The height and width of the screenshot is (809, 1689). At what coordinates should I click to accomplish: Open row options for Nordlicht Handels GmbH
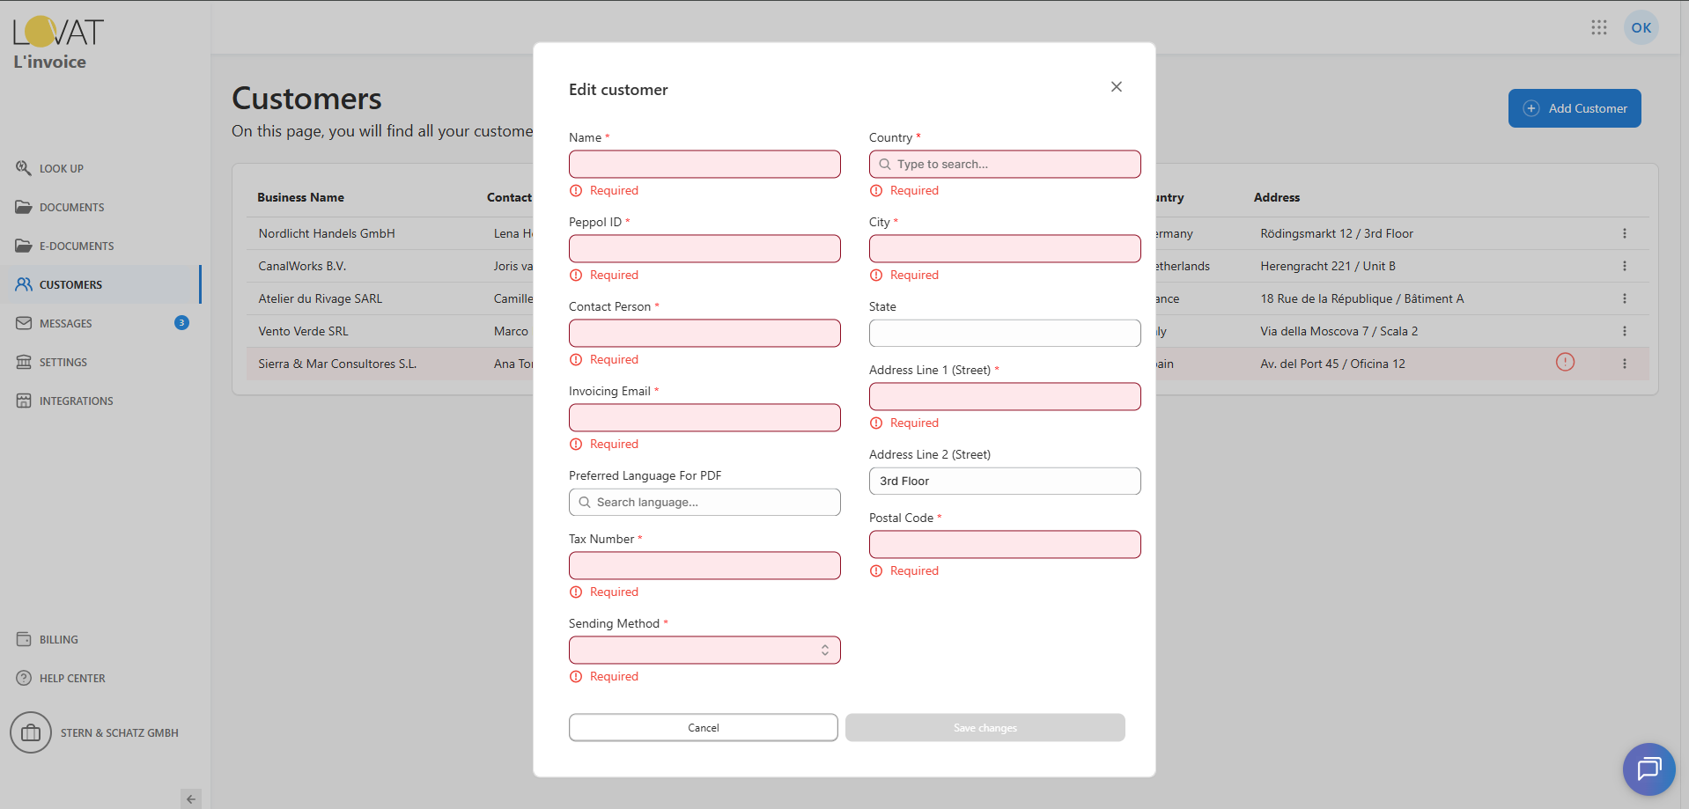coord(1625,233)
